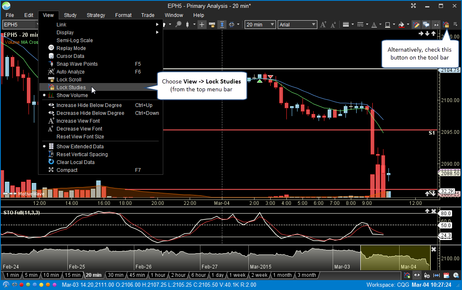This screenshot has height=290, width=462.
Task: Click the connection status antenna icon
Action: (6, 285)
